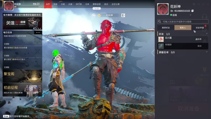Click the leave-team door icon
This screenshot has width=211, height=119.
click(123, 15)
